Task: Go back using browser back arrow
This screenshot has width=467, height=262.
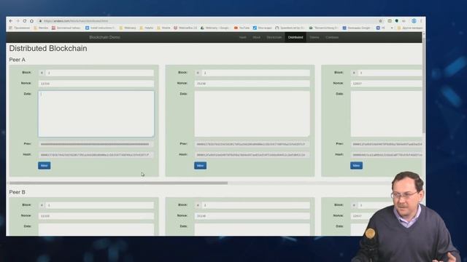Action: pyautogui.click(x=11, y=21)
